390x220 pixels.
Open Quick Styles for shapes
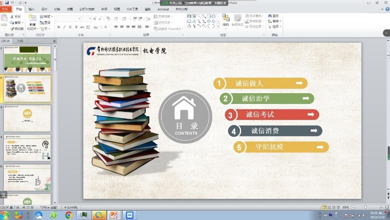238,20
